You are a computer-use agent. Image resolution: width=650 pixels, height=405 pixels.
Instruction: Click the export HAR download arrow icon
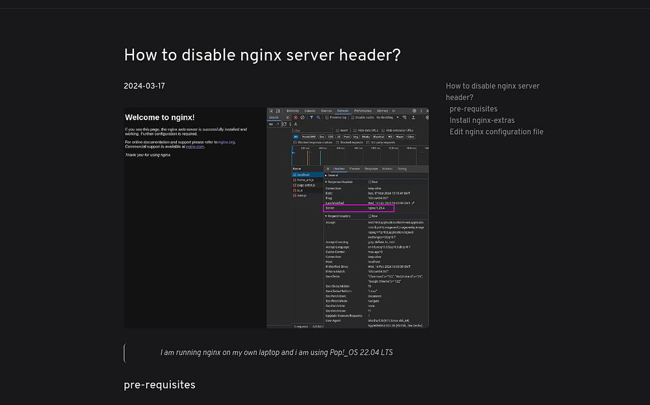(x=296, y=124)
